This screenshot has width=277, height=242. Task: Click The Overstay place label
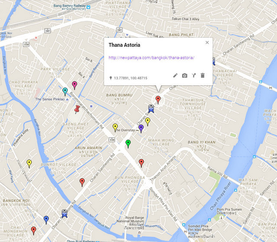pos(125,130)
